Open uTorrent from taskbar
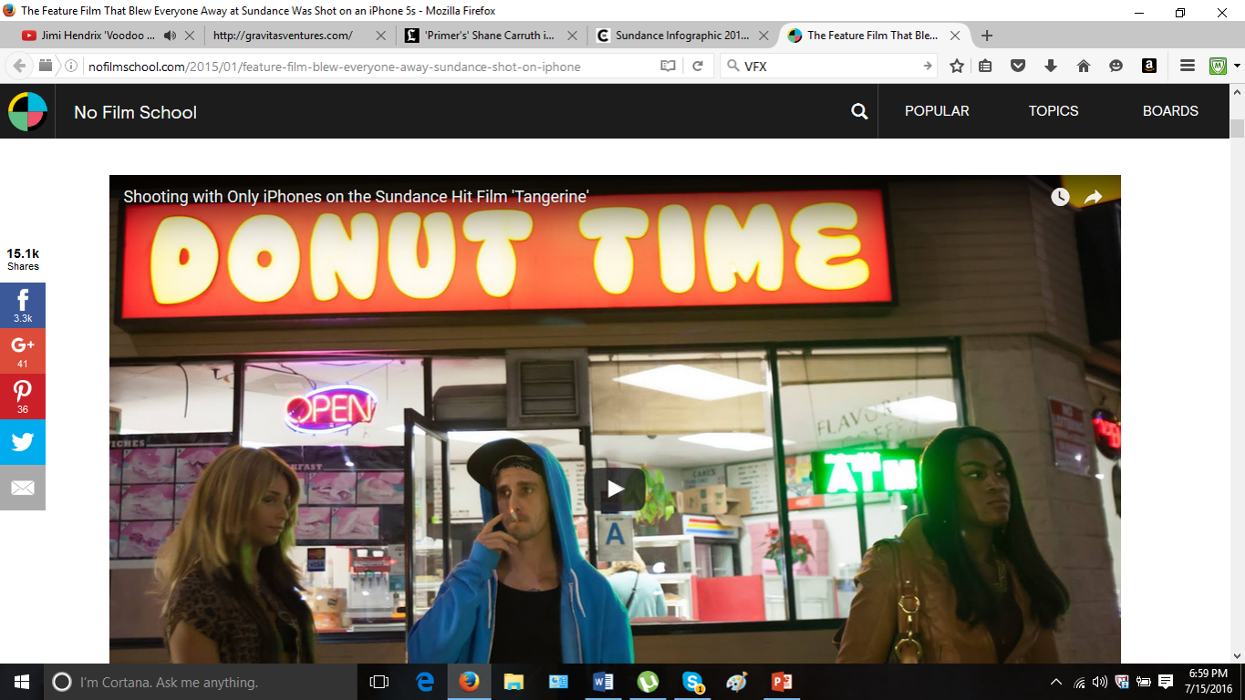This screenshot has width=1245, height=700. [x=648, y=682]
